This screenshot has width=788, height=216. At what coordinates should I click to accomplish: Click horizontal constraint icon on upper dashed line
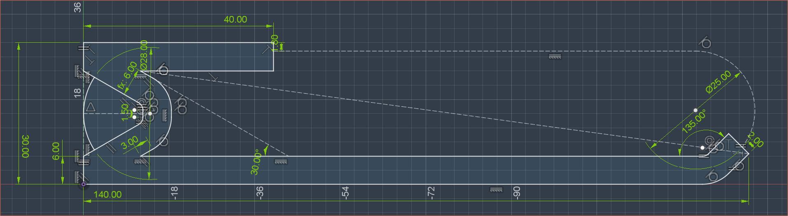point(555,57)
